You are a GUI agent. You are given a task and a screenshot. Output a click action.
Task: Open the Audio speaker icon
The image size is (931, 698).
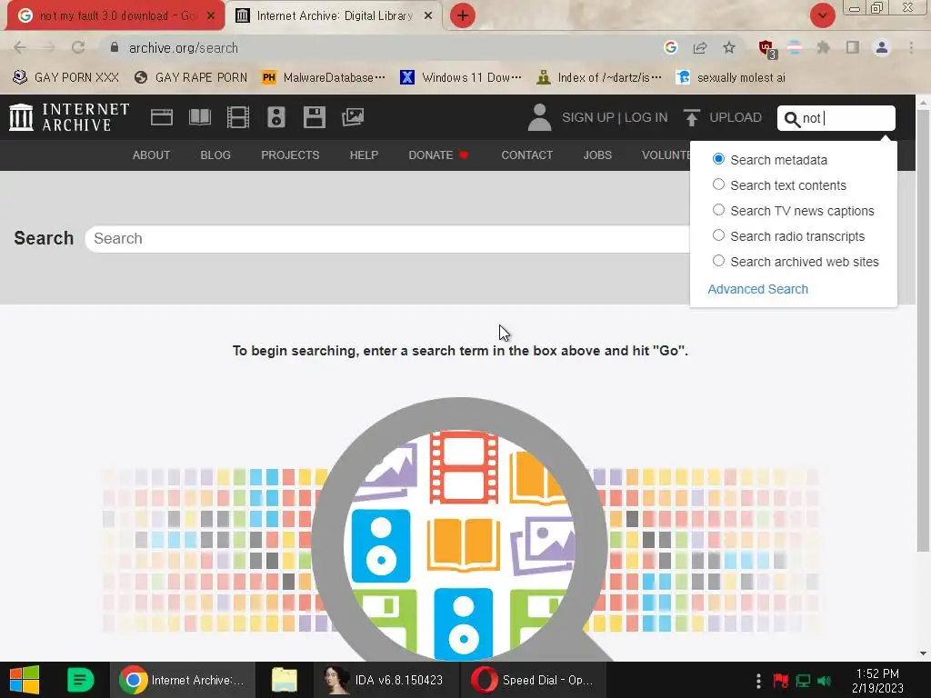click(276, 117)
